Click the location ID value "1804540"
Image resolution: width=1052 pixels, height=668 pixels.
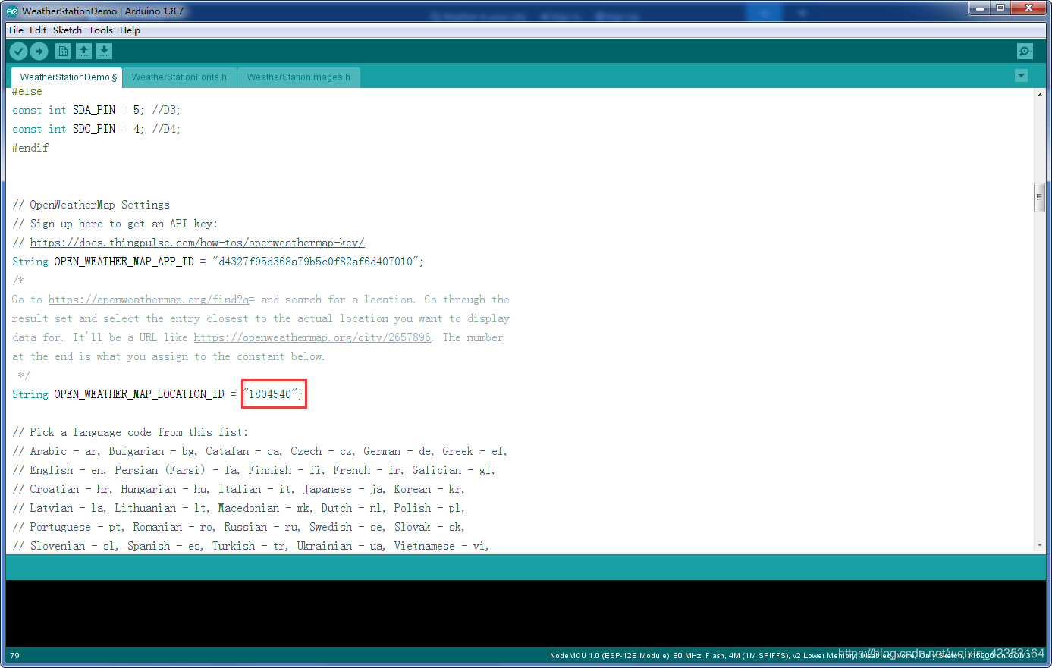(272, 394)
